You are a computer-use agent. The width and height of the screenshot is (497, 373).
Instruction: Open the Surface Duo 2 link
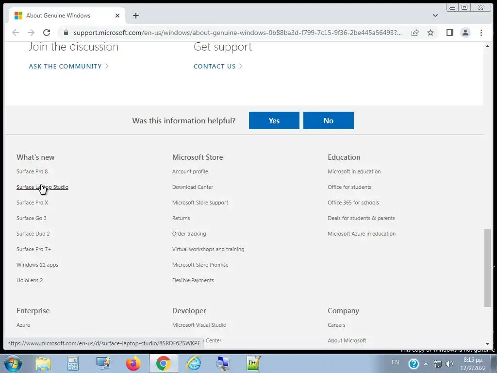[x=33, y=234]
